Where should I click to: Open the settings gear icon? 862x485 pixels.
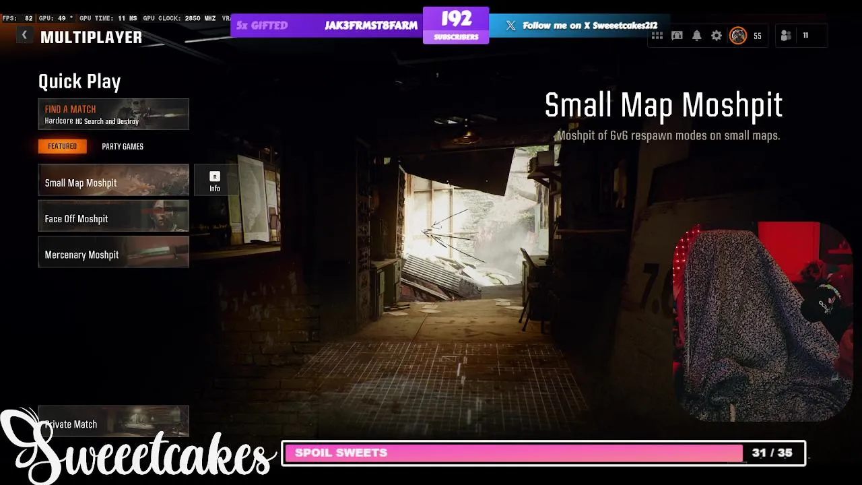pos(717,36)
